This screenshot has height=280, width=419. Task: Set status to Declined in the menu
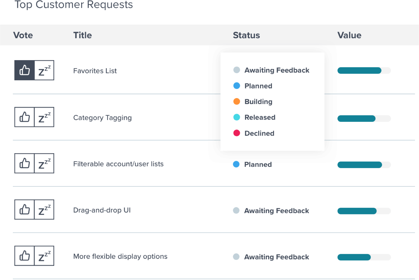pos(254,133)
